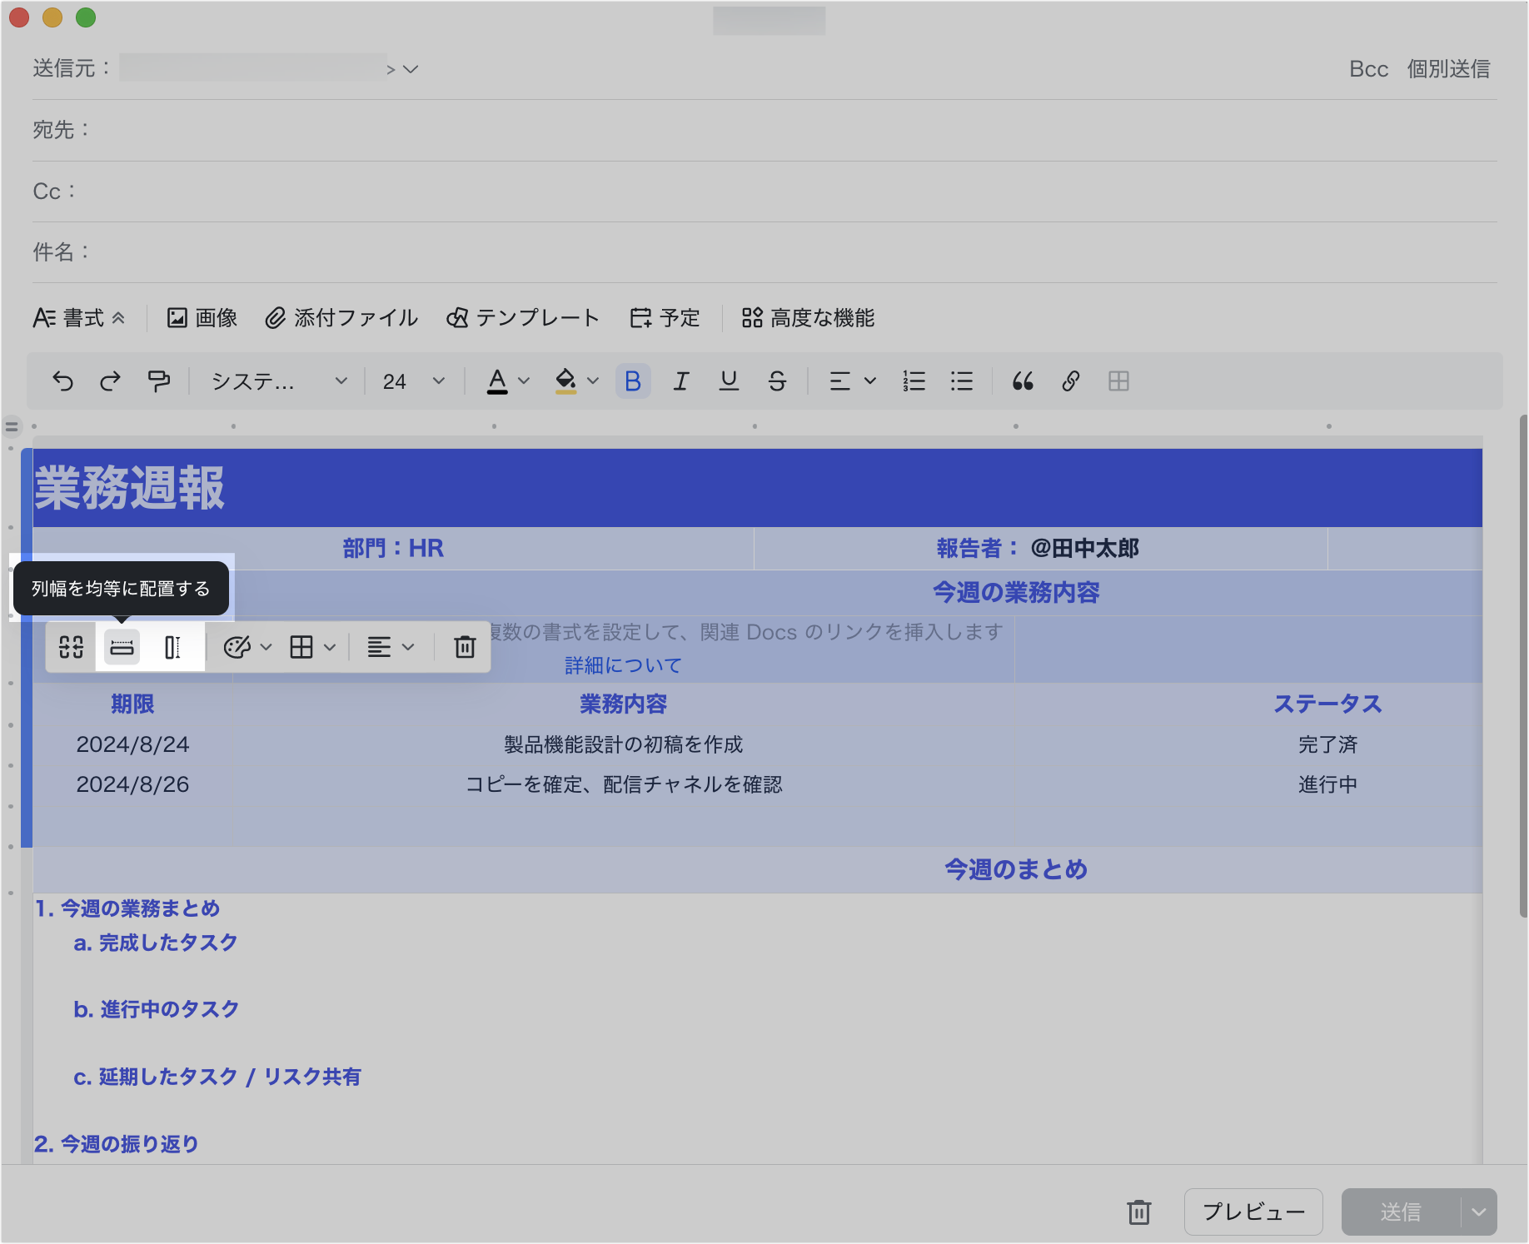Insert a block quote
Image resolution: width=1529 pixels, height=1244 pixels.
(x=1023, y=381)
